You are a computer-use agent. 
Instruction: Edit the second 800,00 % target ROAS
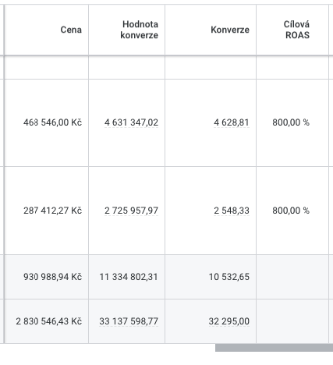pyautogui.click(x=291, y=211)
